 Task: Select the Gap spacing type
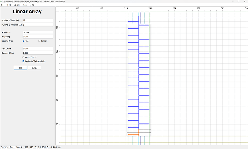click(x=24, y=41)
